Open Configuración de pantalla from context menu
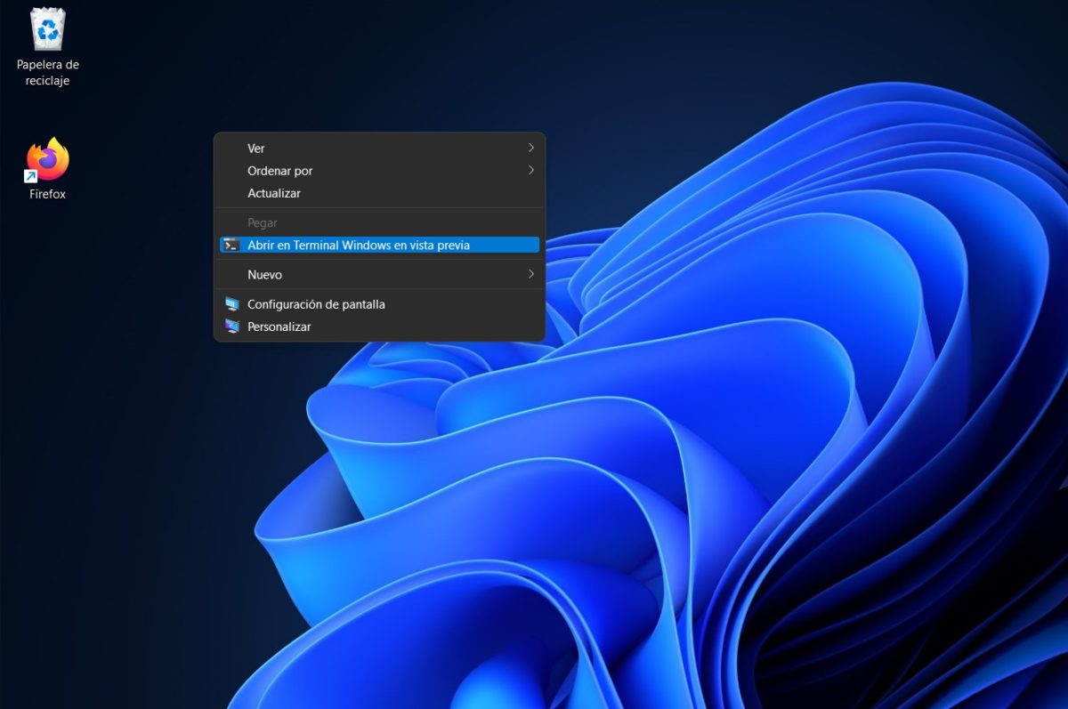 pos(316,304)
